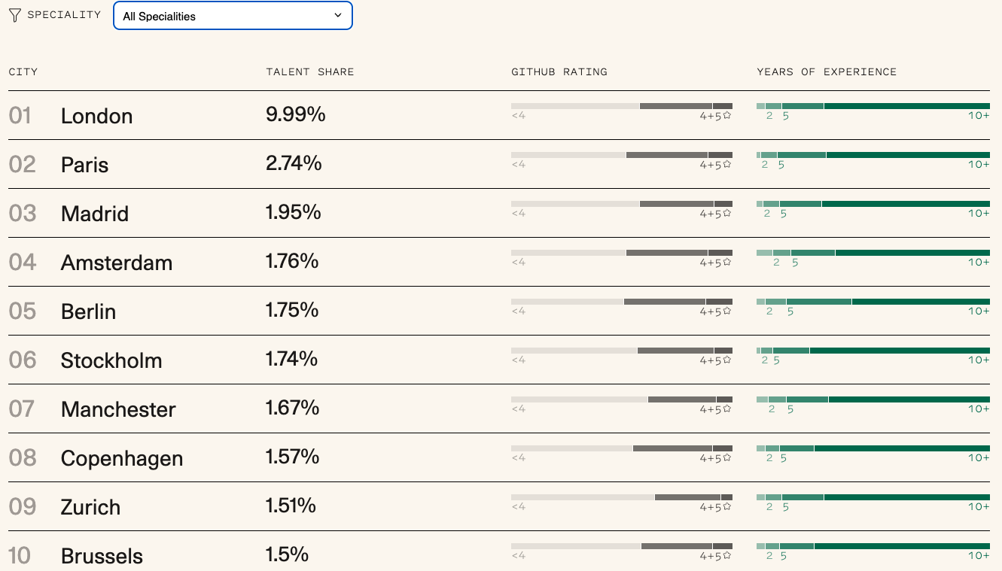The width and height of the screenshot is (1002, 571).
Task: Select the London city row
Action: (96, 116)
